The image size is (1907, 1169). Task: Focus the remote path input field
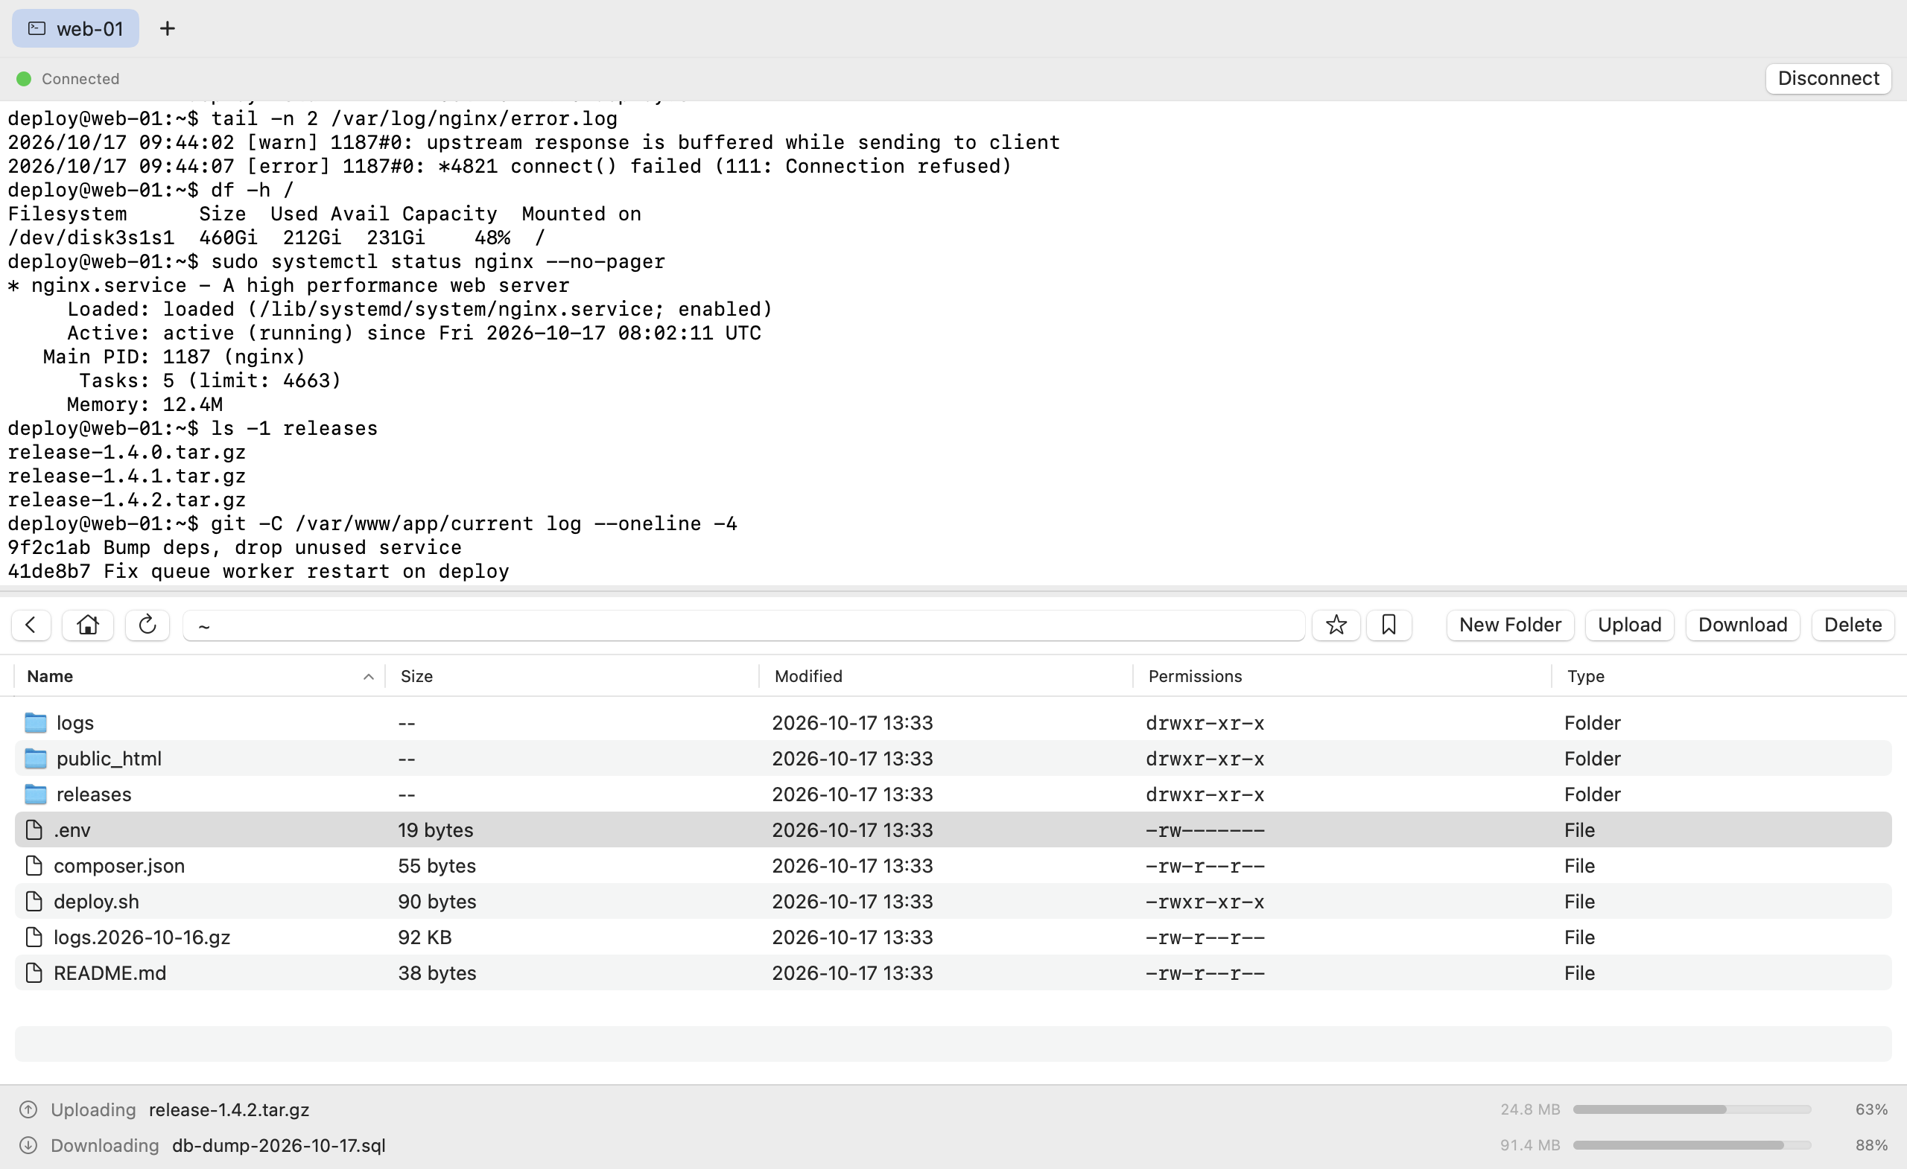pyautogui.click(x=743, y=625)
